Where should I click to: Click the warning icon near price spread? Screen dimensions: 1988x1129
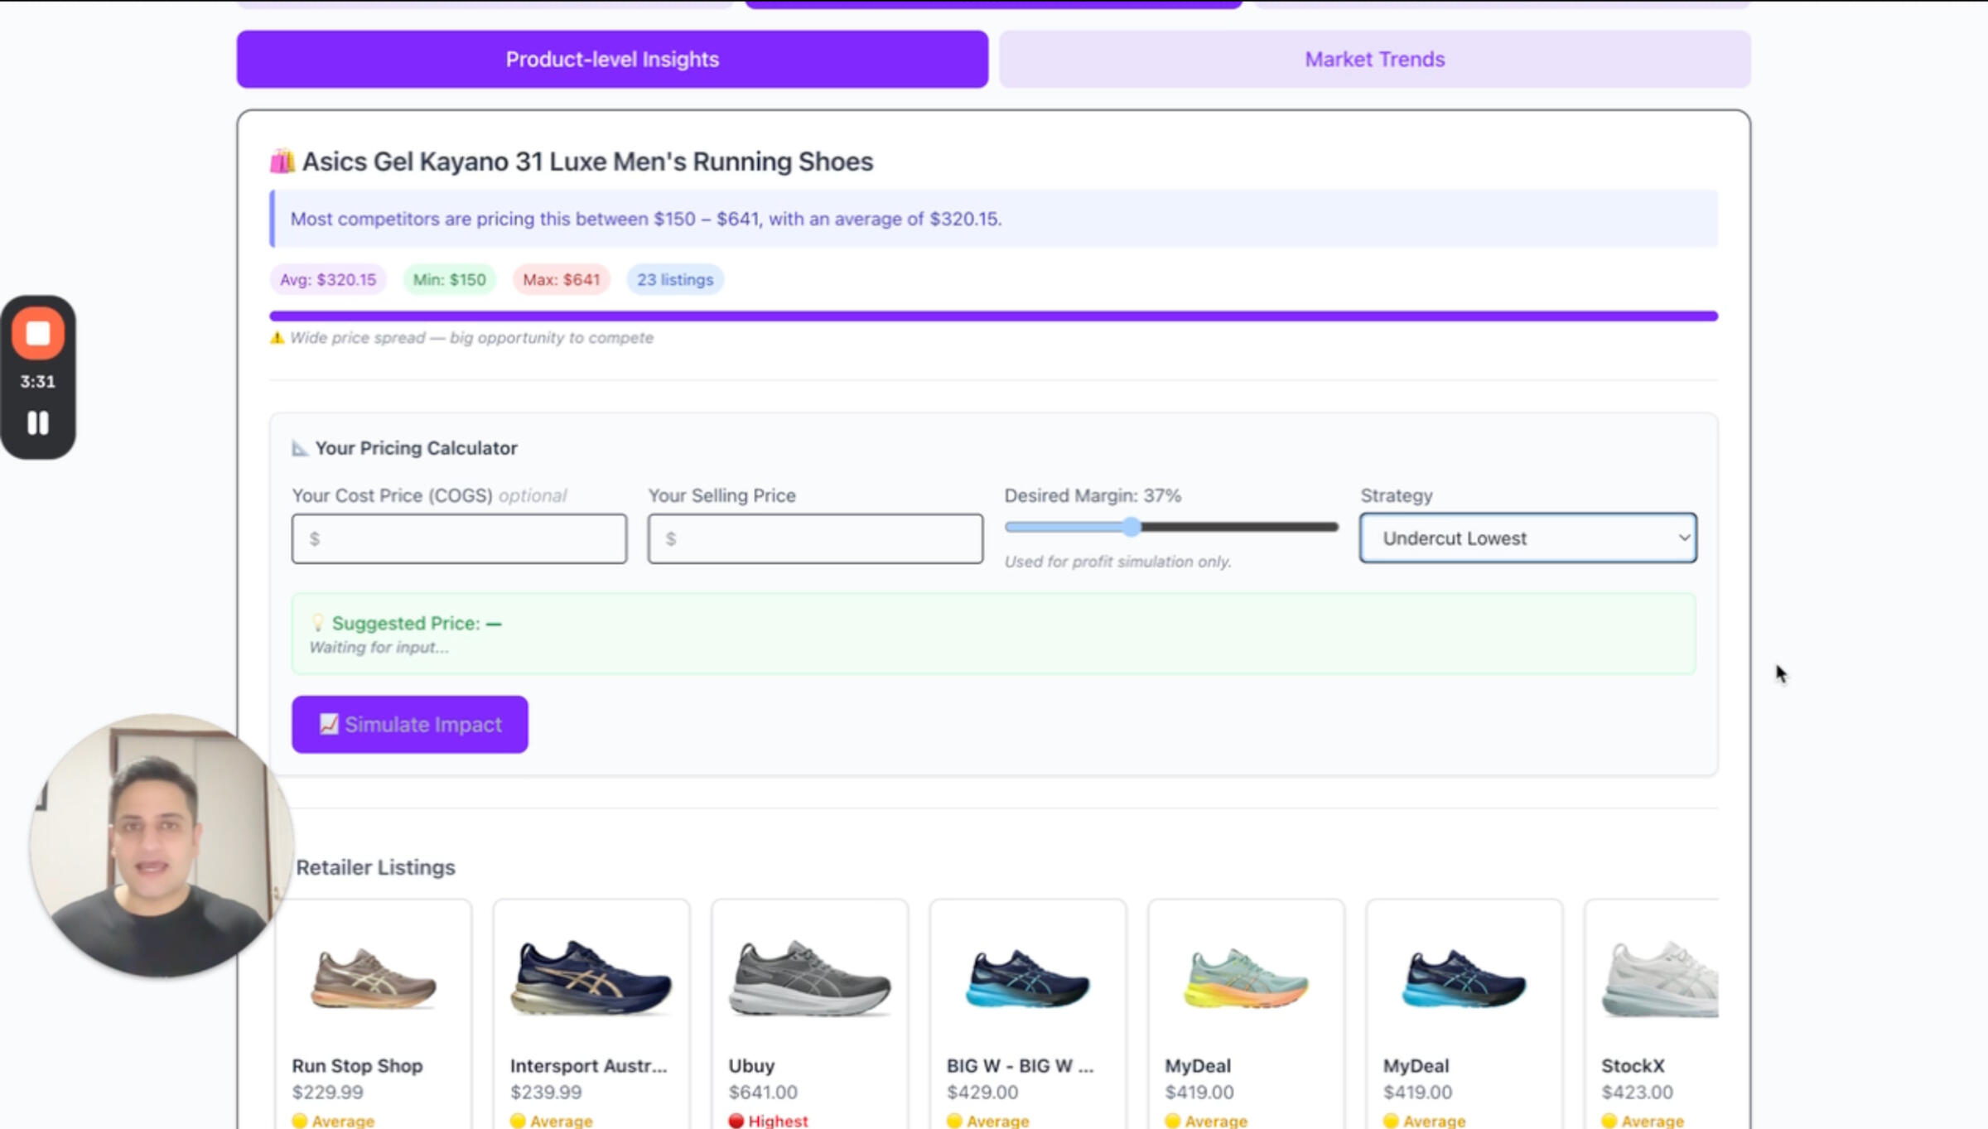click(x=277, y=338)
